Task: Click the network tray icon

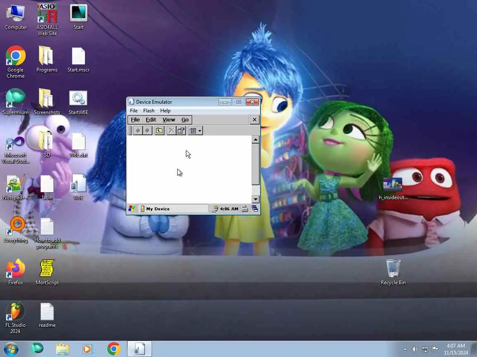Action: point(425,349)
